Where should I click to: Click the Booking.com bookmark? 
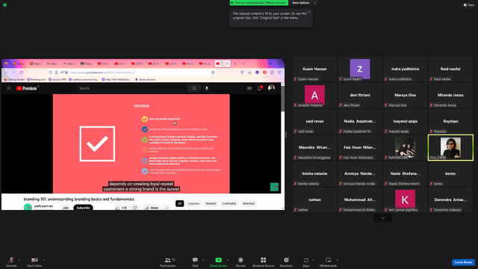[x=37, y=80]
